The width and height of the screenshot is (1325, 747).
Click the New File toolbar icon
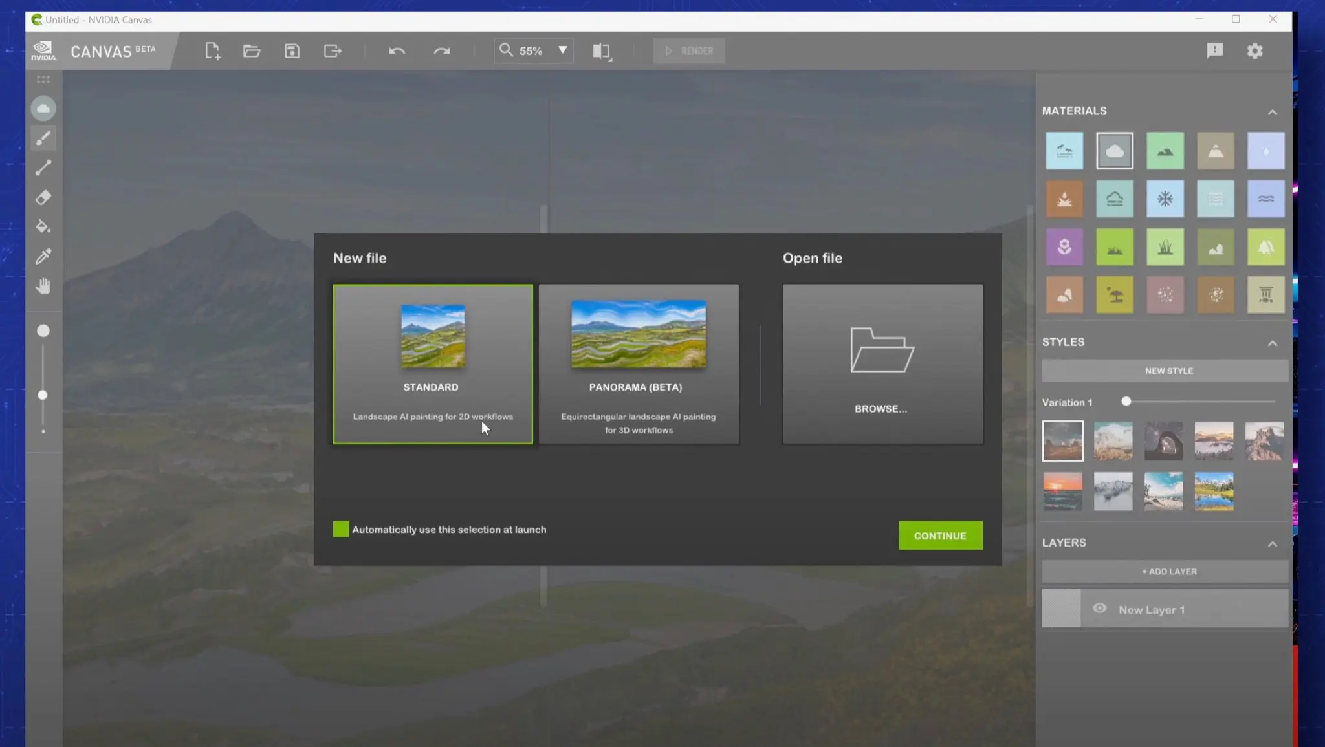pos(212,50)
